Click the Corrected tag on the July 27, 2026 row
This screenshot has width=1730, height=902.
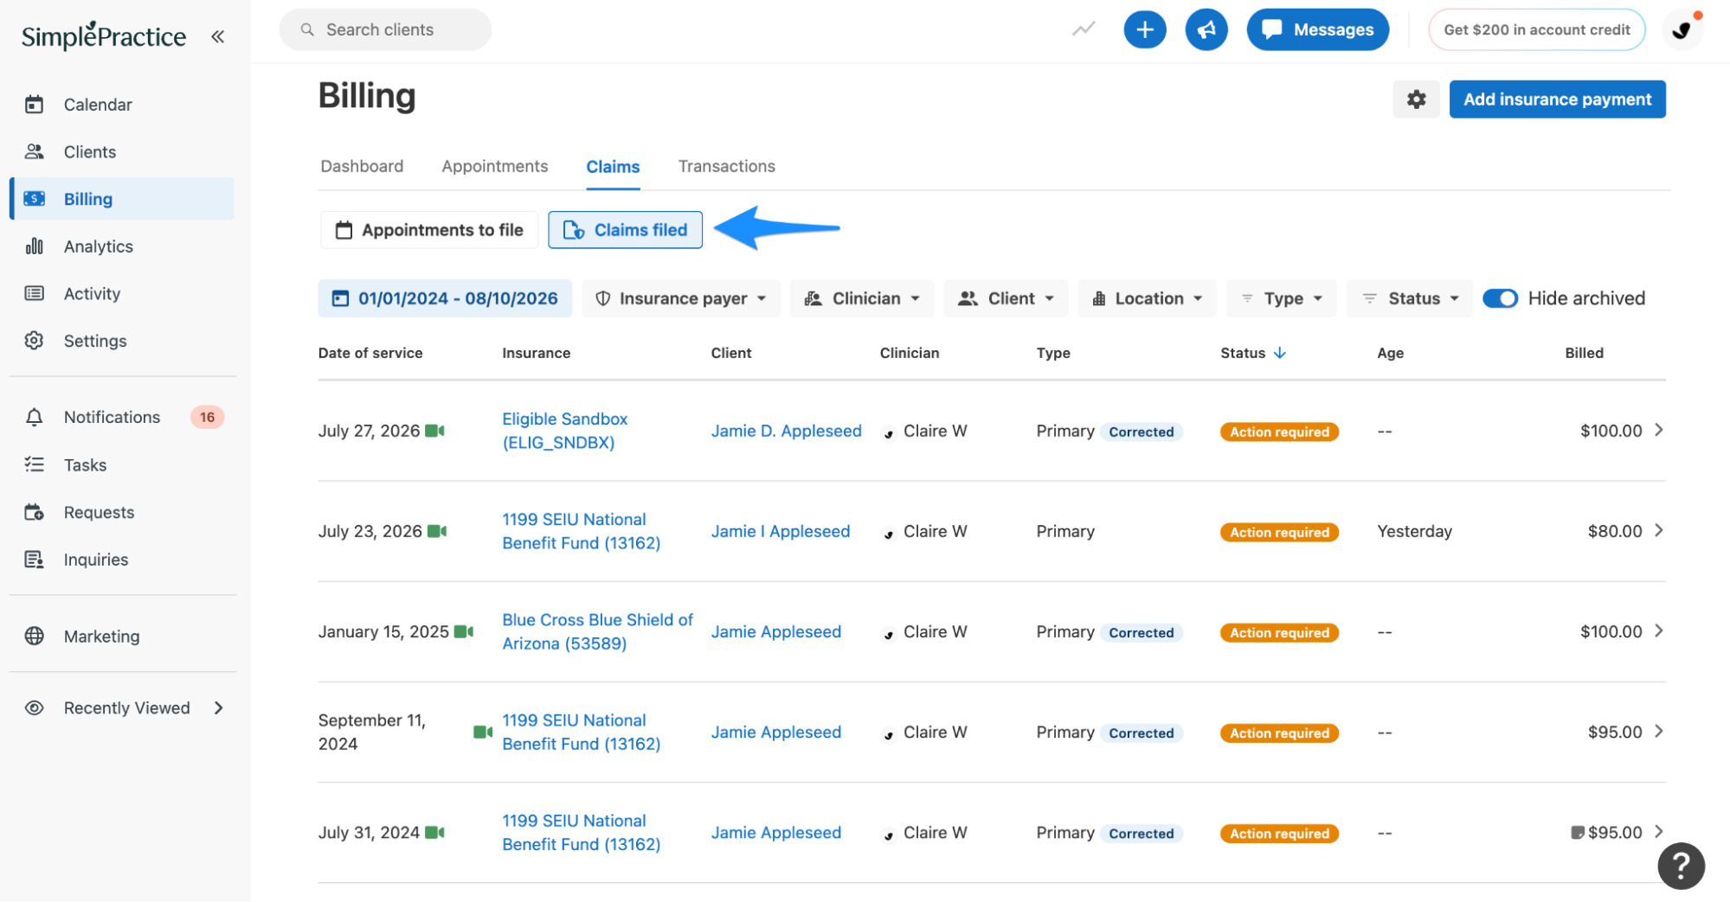coord(1142,432)
